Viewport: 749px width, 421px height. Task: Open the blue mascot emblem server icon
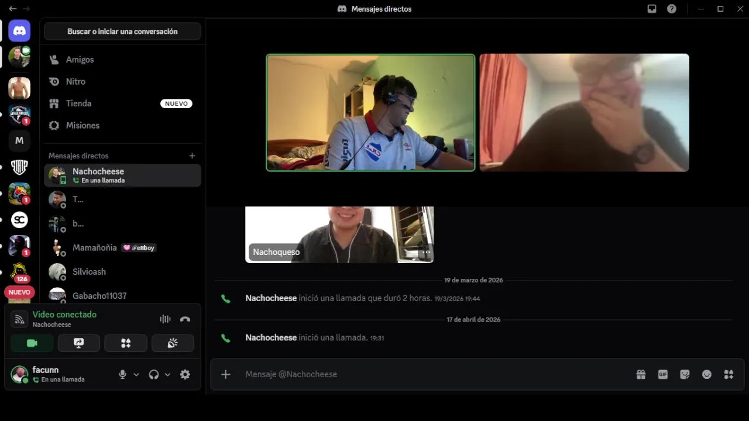(x=19, y=115)
